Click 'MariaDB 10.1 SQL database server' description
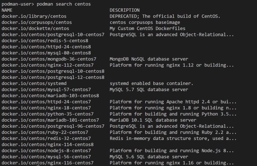 coord(153,120)
